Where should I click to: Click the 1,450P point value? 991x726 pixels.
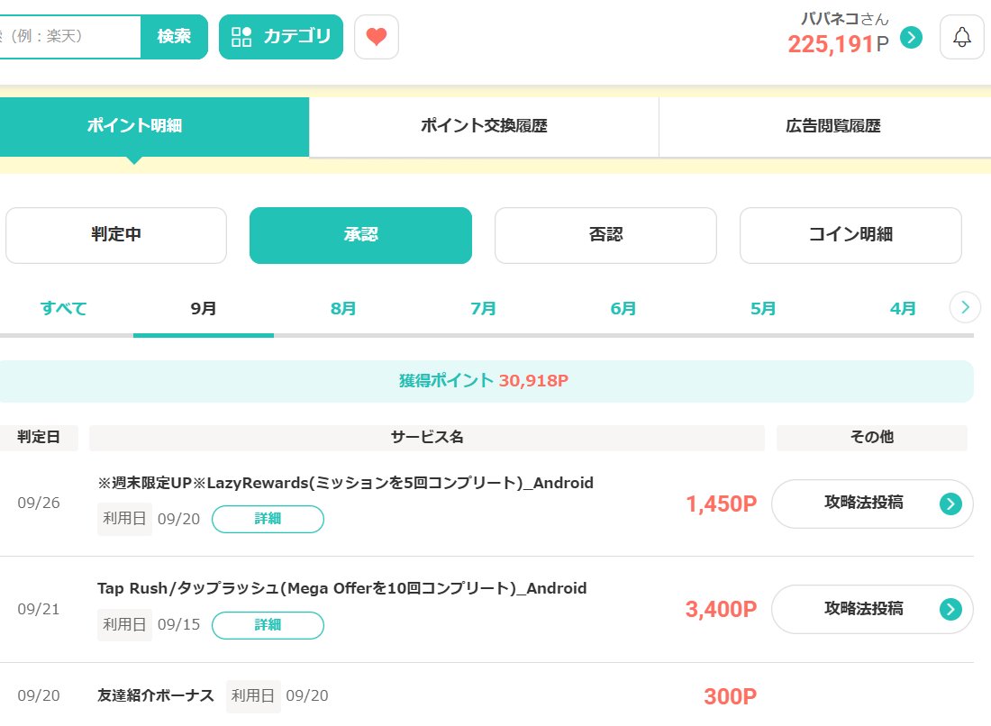[721, 504]
